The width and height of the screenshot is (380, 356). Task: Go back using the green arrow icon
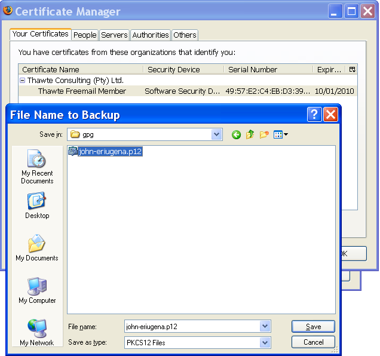point(236,134)
